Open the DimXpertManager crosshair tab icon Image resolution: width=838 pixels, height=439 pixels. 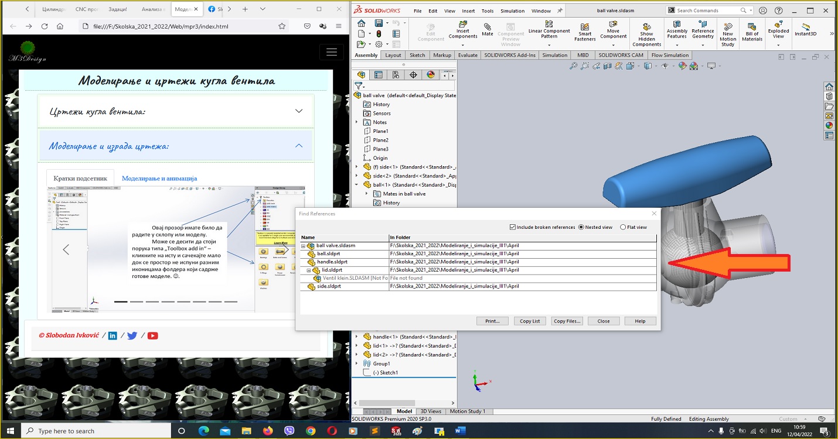pyautogui.click(x=414, y=74)
